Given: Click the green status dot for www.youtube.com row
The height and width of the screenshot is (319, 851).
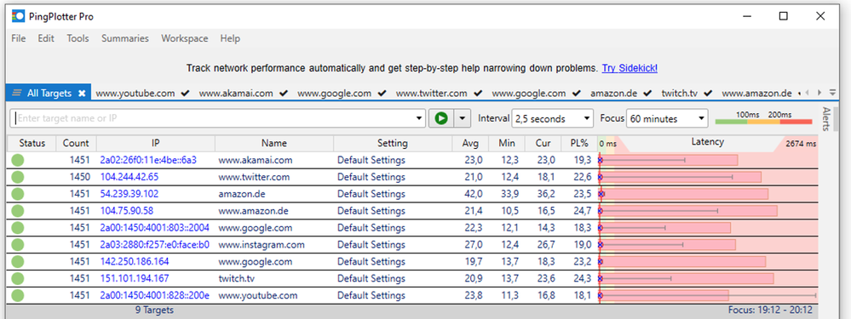Looking at the screenshot, I should tap(18, 295).
